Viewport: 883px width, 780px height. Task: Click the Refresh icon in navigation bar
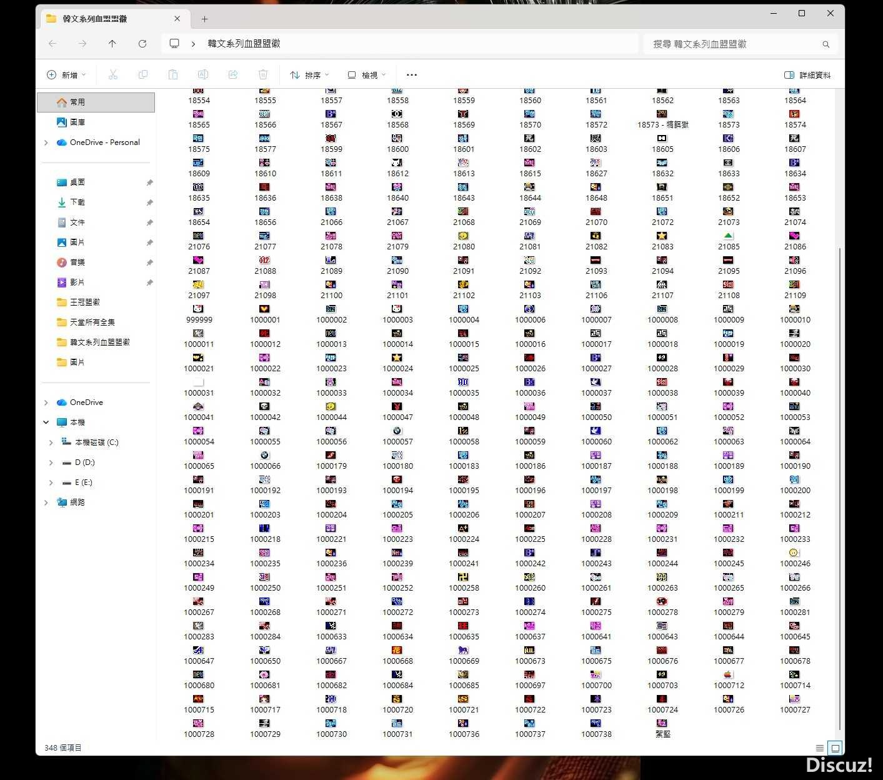click(142, 44)
